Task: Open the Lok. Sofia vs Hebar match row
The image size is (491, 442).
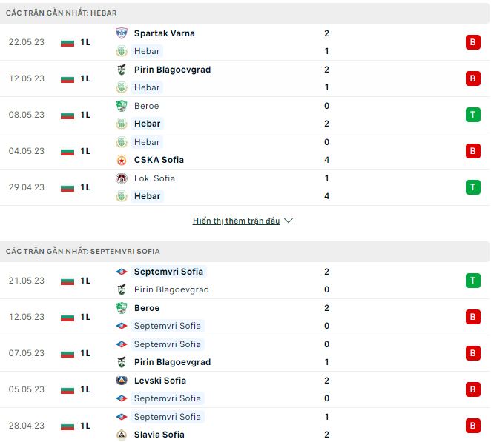Action: tap(245, 187)
